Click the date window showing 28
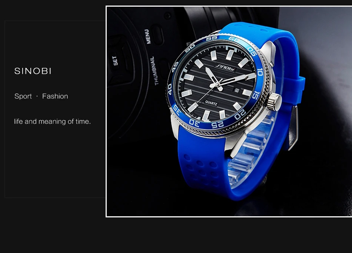 click(x=236, y=90)
